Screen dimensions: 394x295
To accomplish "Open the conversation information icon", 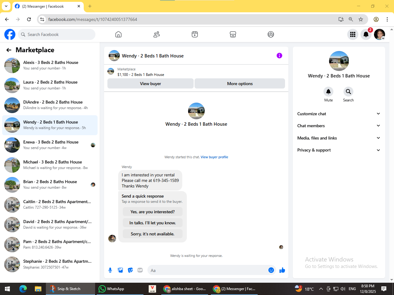I will tap(279, 56).
